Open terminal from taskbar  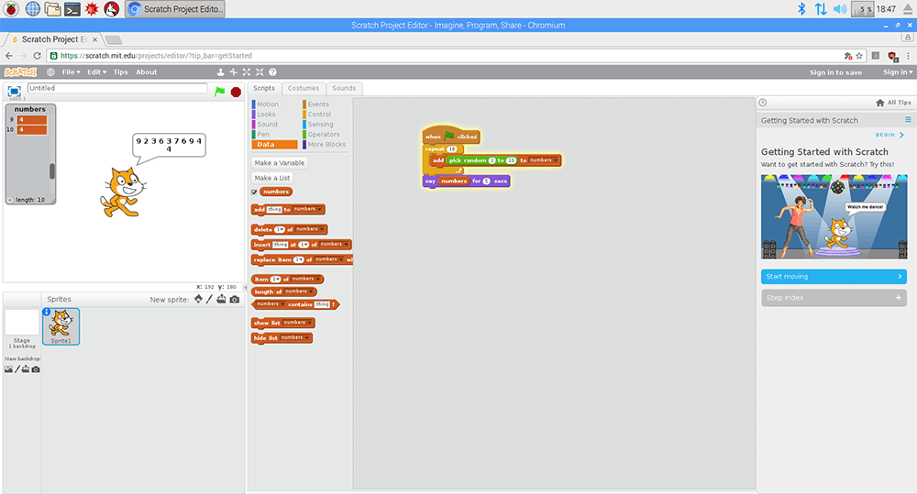[72, 9]
